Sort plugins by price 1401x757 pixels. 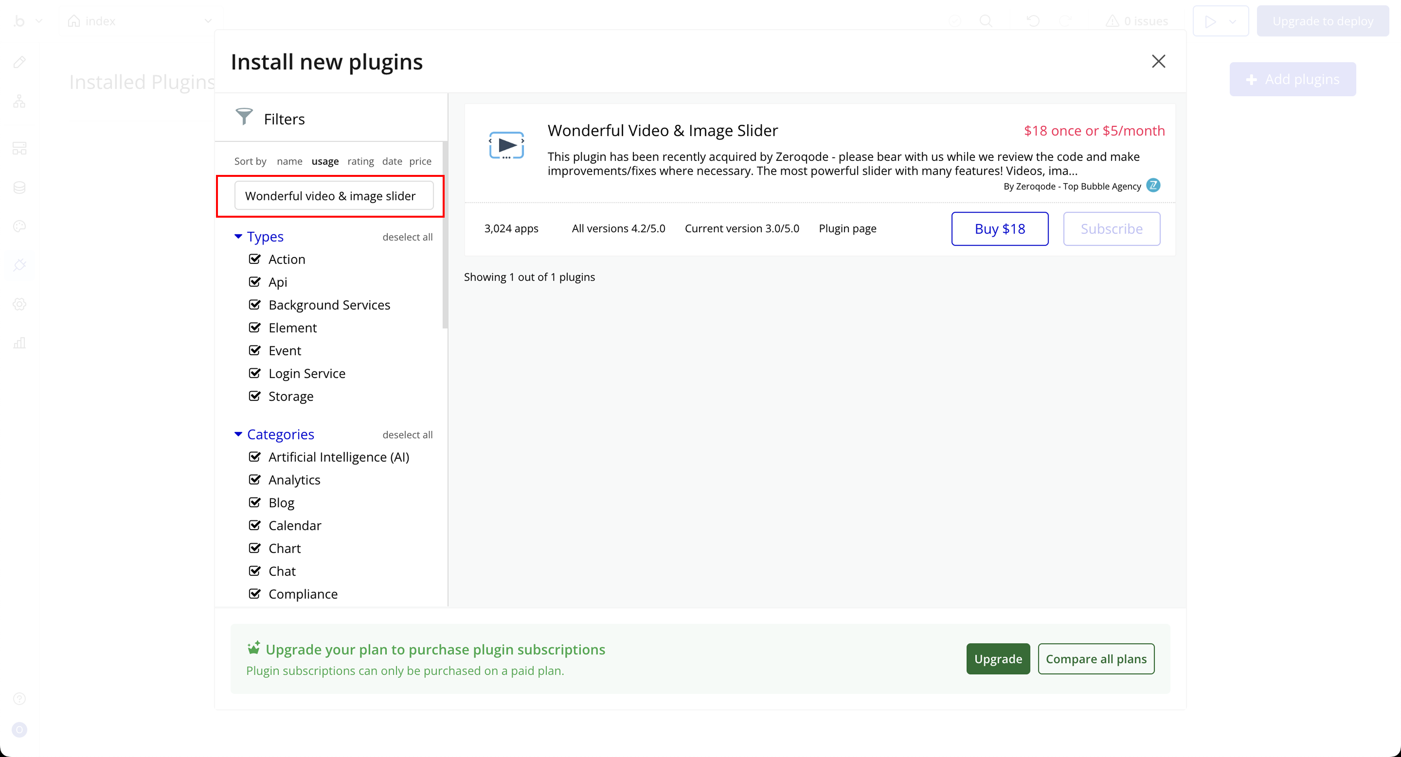[420, 161]
